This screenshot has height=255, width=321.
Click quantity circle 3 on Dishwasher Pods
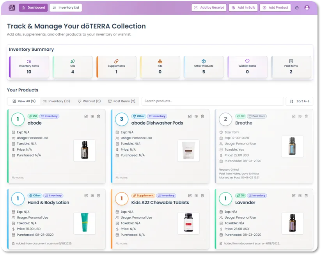122,119
